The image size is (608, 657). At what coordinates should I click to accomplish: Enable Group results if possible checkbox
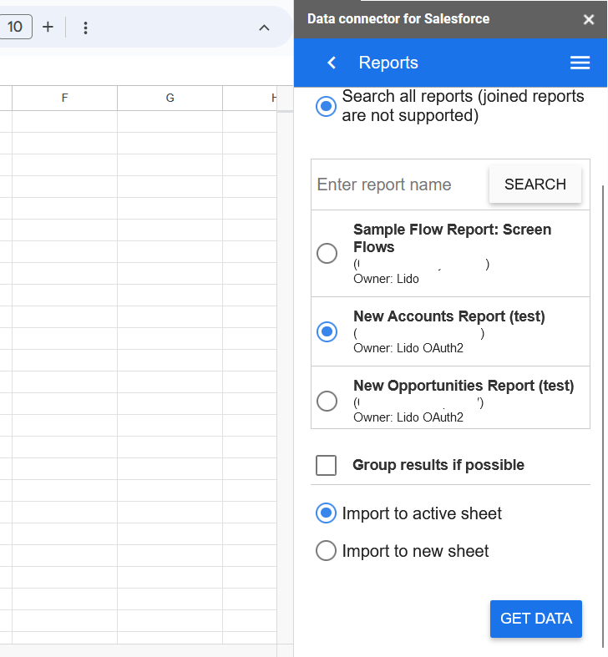(x=327, y=465)
